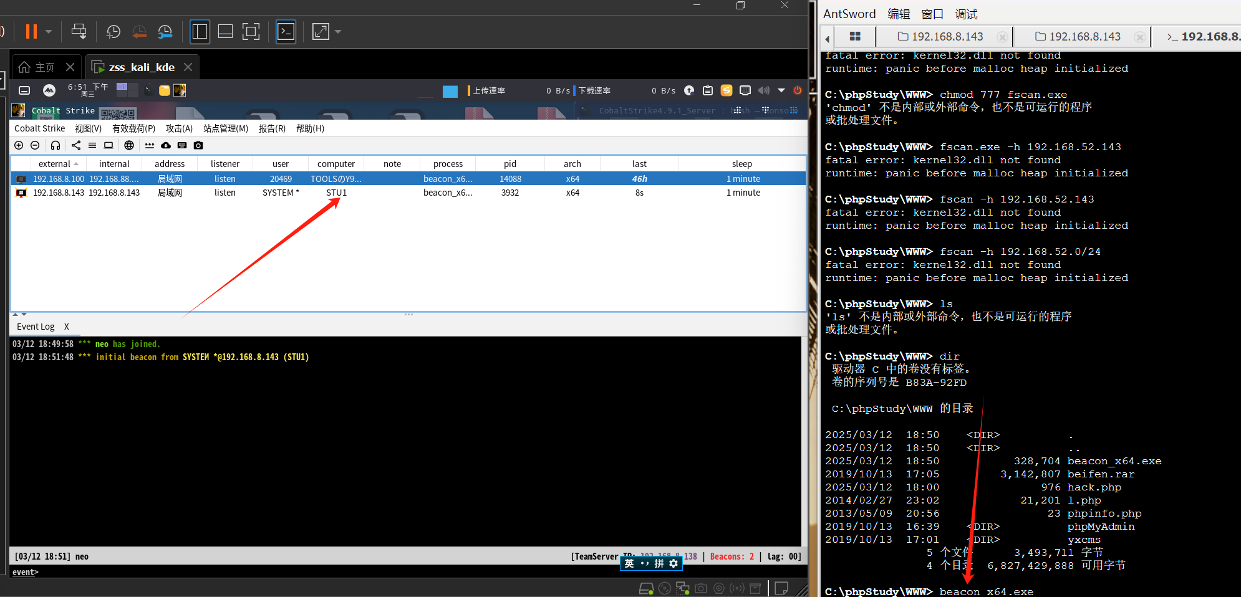Image resolution: width=1241 pixels, height=597 pixels.
Task: Send Ctrl+Alt+Del to the virtual machine
Action: tap(79, 31)
